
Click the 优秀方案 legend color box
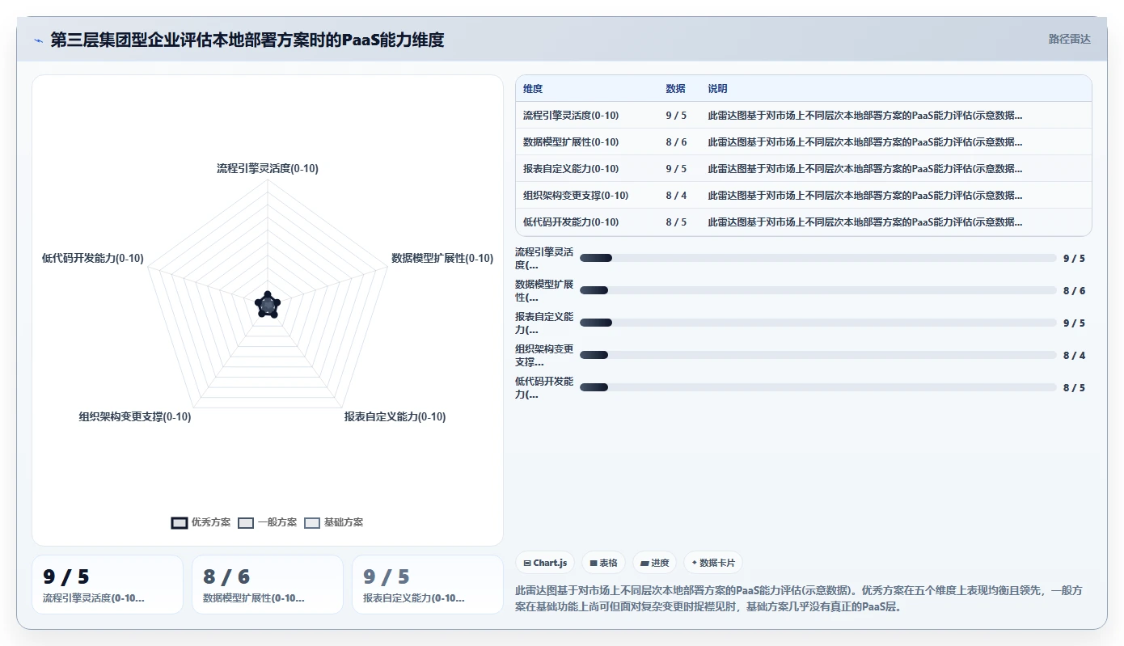pos(180,522)
